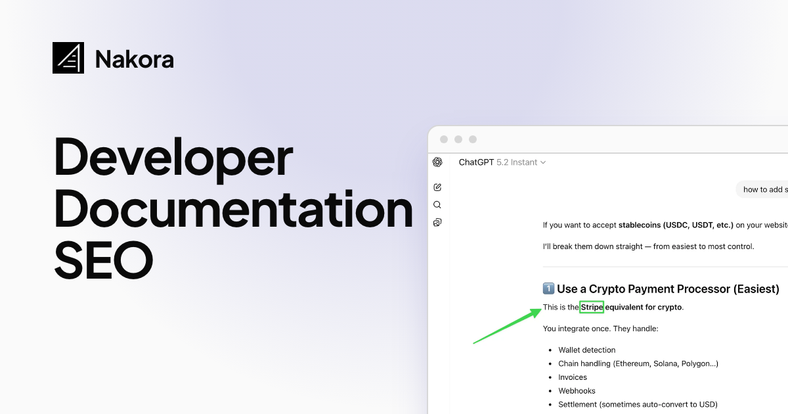Open the library images icon in sidebar
Image resolution: width=788 pixels, height=414 pixels.
coord(437,223)
